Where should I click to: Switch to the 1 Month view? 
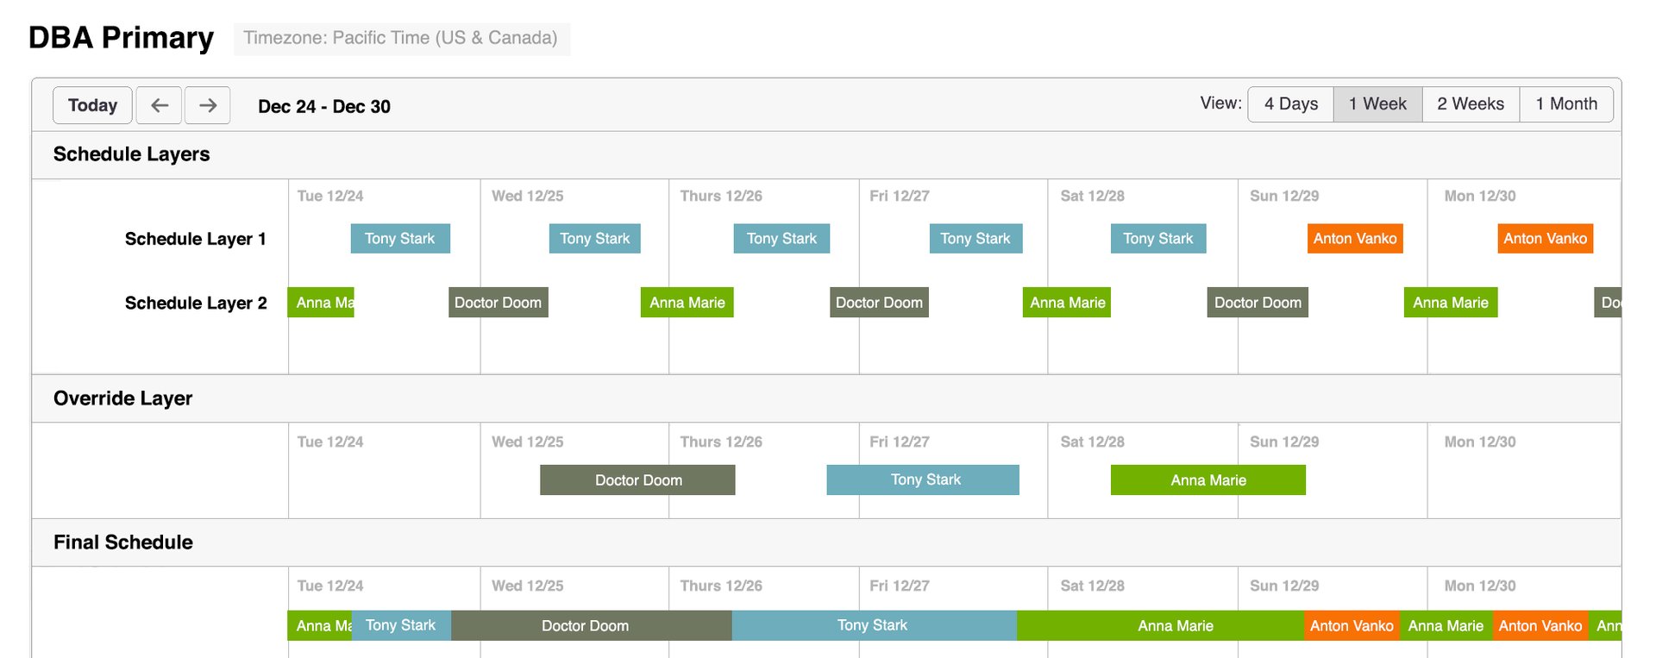tap(1565, 104)
